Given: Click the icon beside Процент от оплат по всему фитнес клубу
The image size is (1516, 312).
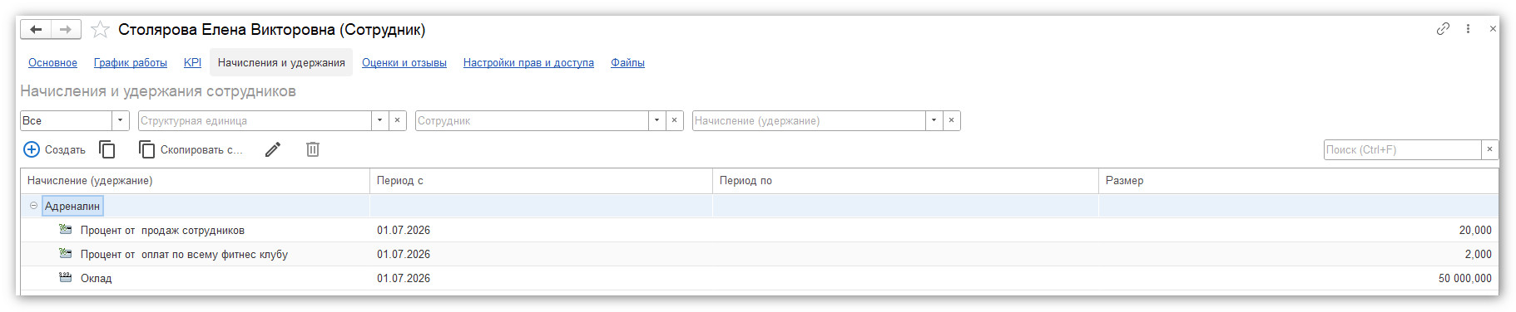Looking at the screenshot, I should pyautogui.click(x=65, y=254).
